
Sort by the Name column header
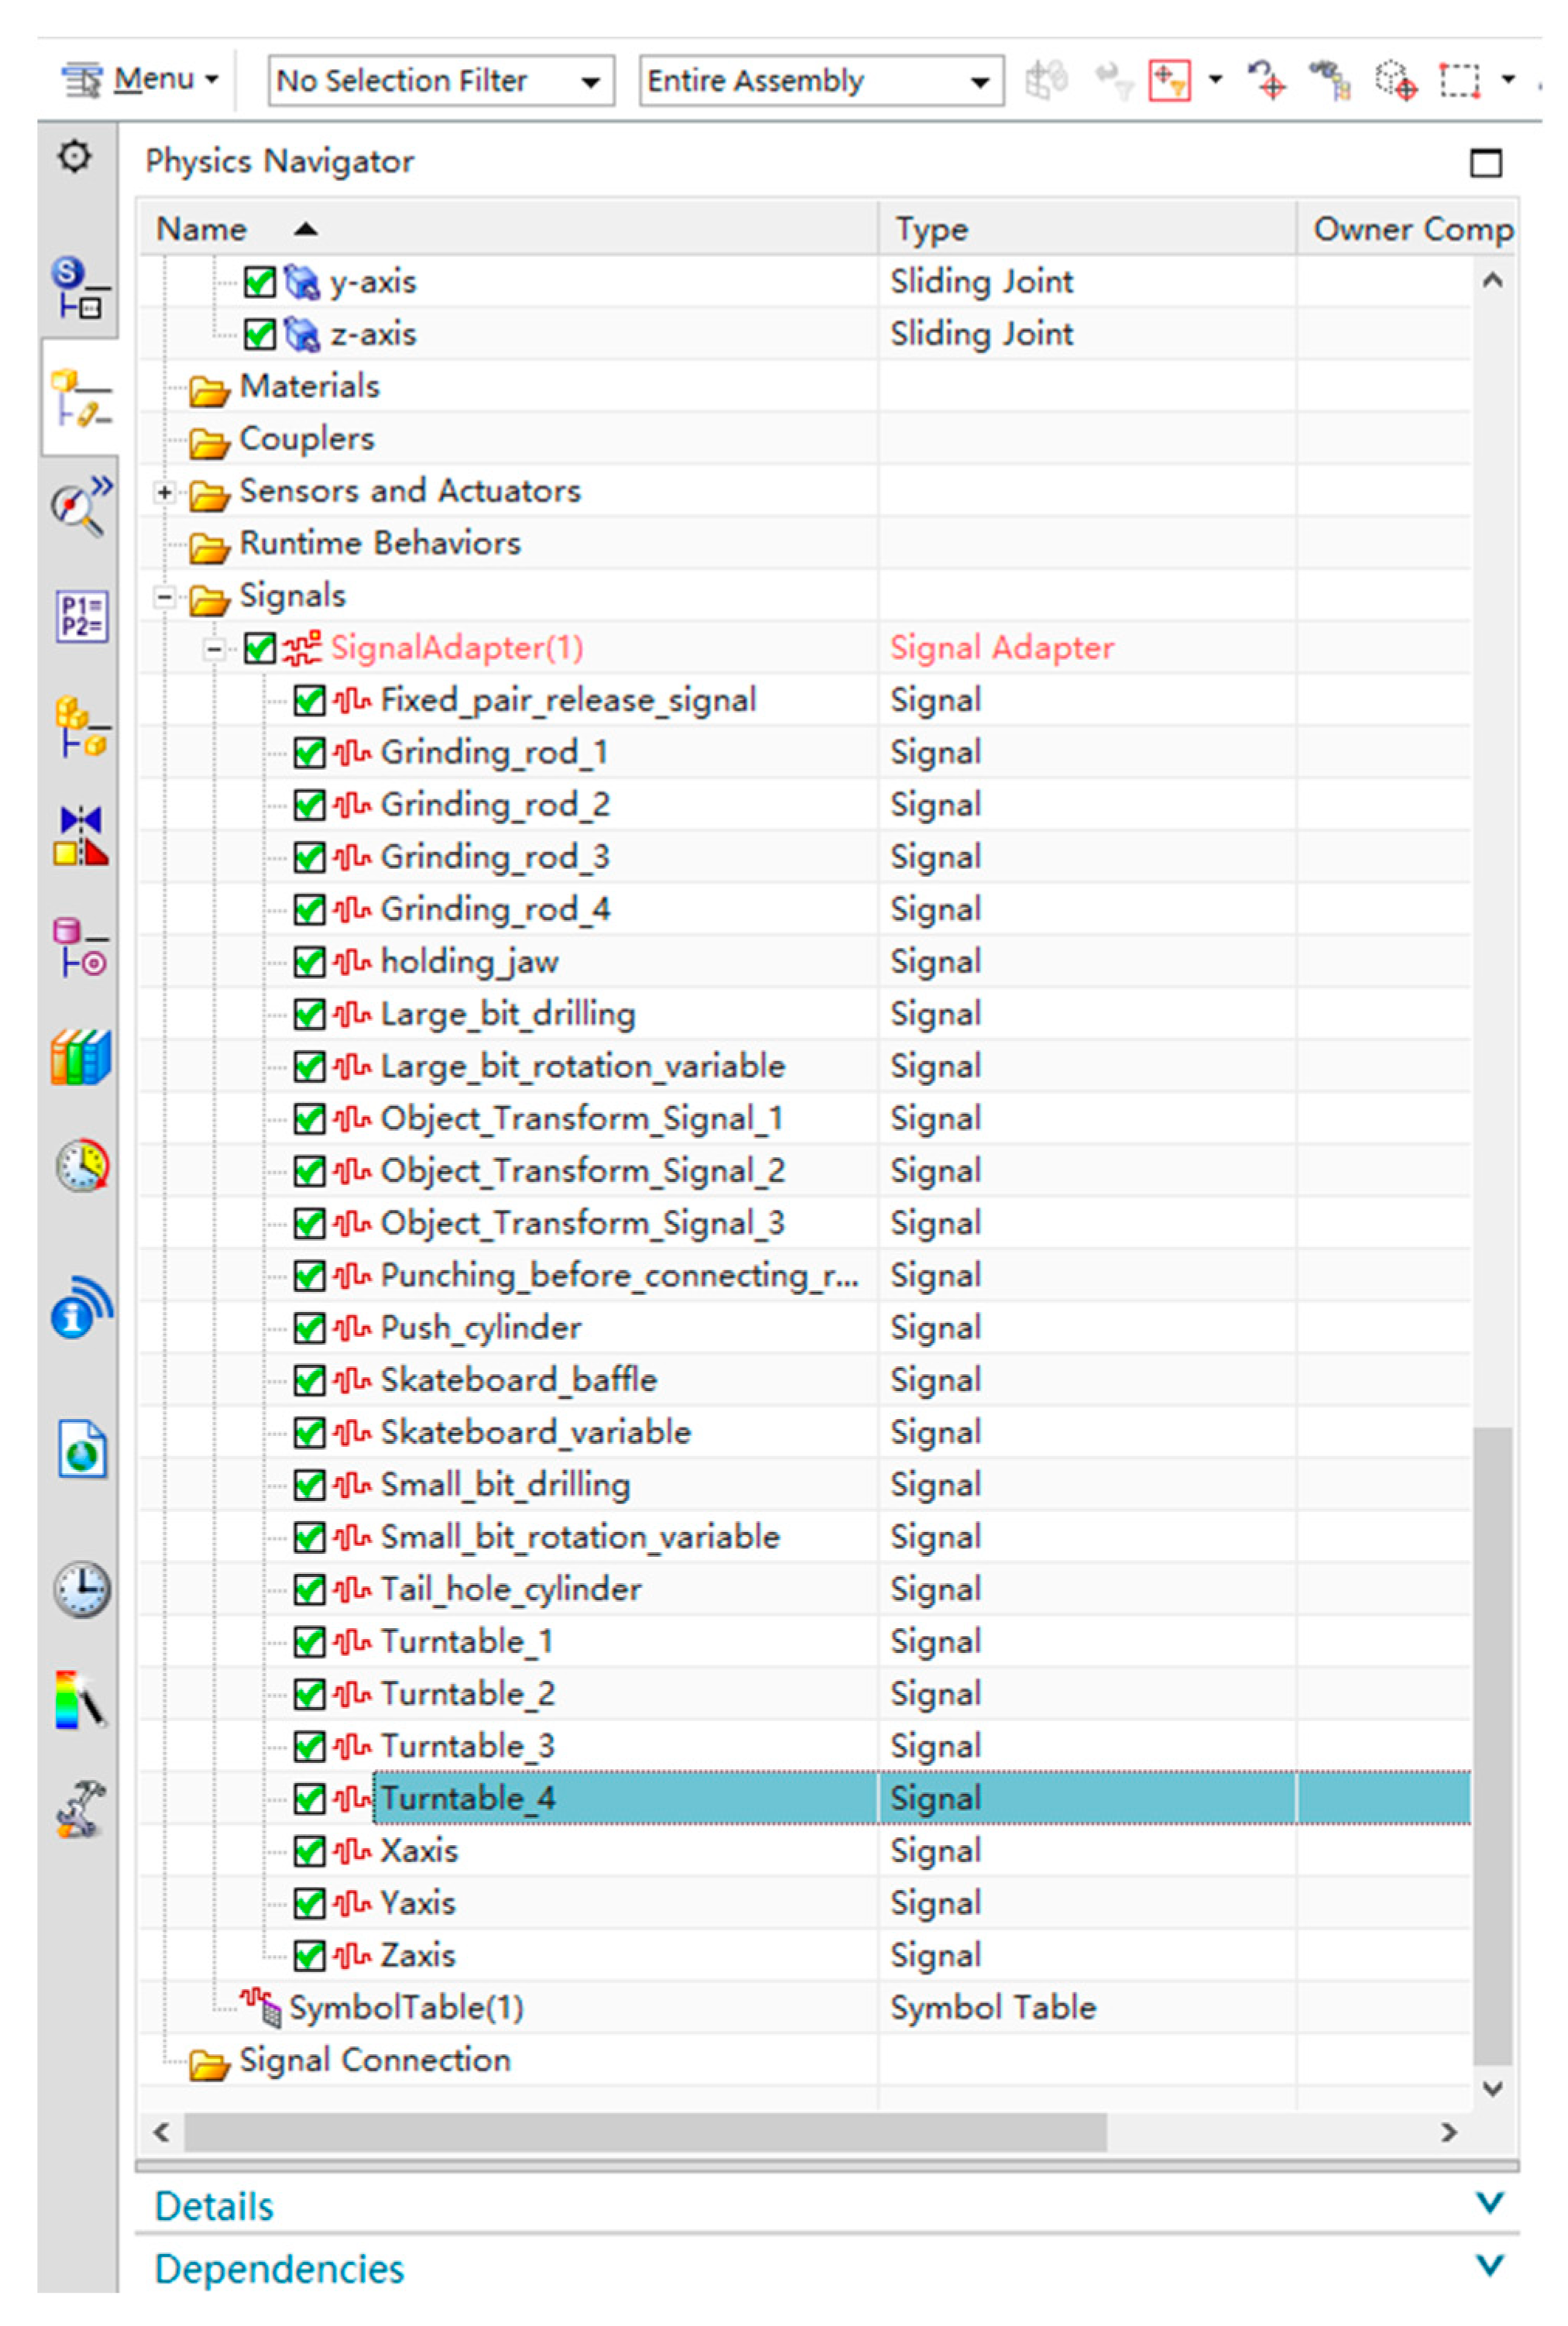point(202,229)
